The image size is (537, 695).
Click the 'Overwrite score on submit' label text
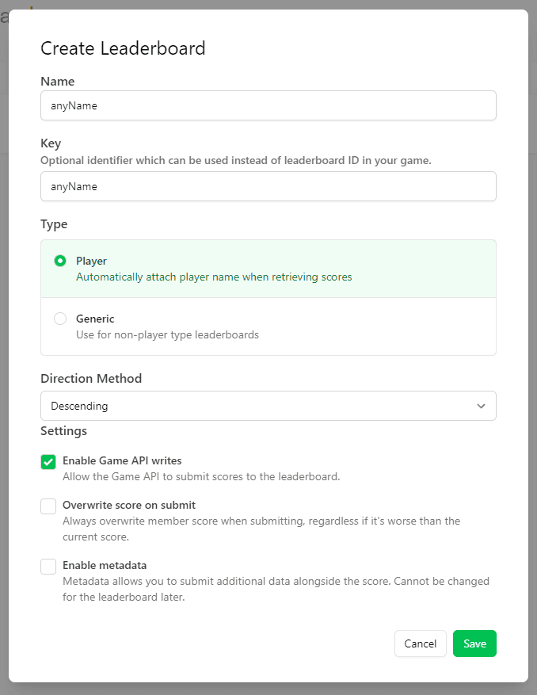point(129,505)
